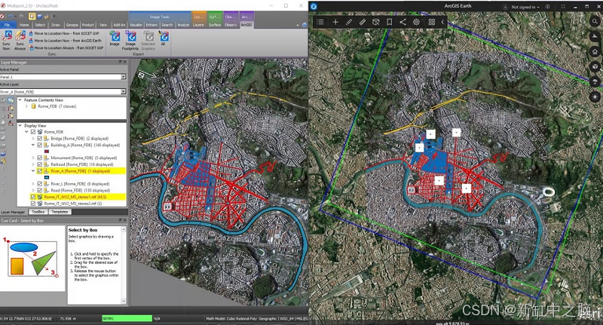This screenshot has width=603, height=325.
Task: Collapse the ribbon with the up arrow
Action: coord(297,25)
